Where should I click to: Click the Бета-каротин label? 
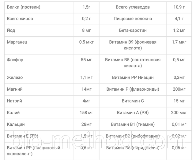(133, 31)
